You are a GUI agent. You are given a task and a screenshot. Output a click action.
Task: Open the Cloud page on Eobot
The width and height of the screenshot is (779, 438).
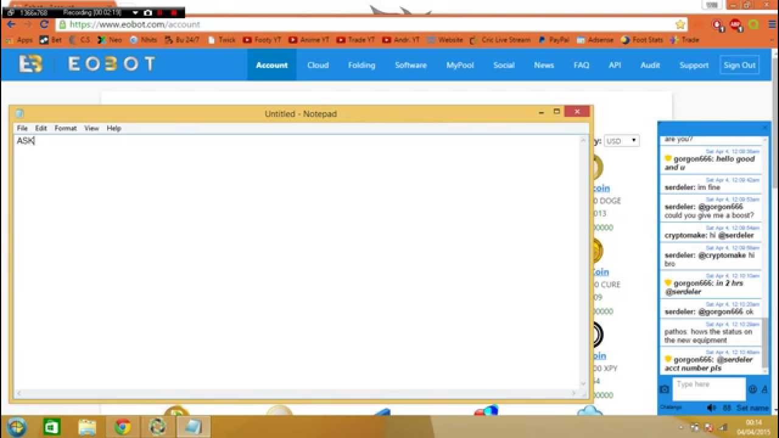pos(318,65)
